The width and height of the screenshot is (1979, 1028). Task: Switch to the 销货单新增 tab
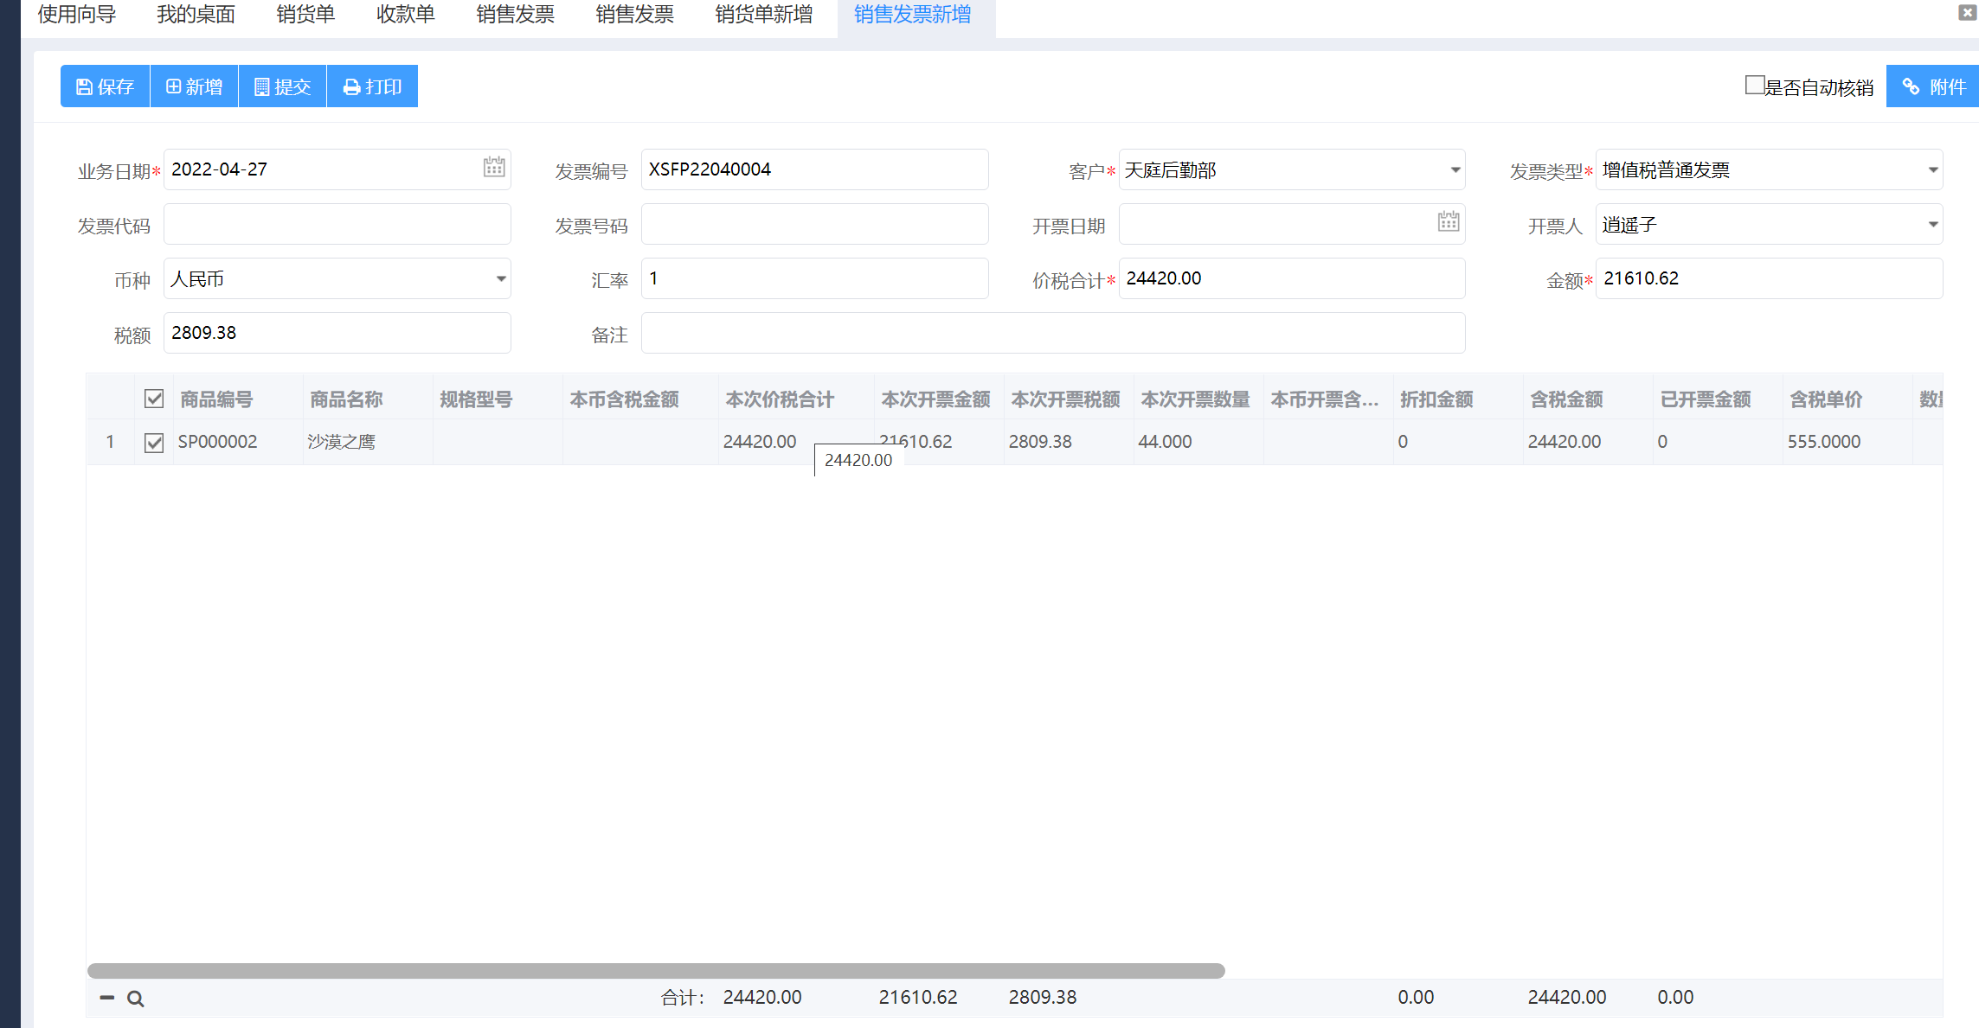coord(763,15)
